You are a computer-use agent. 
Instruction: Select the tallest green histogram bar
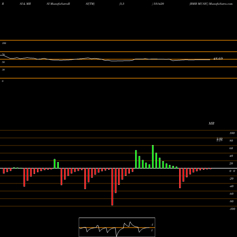click(x=153, y=156)
